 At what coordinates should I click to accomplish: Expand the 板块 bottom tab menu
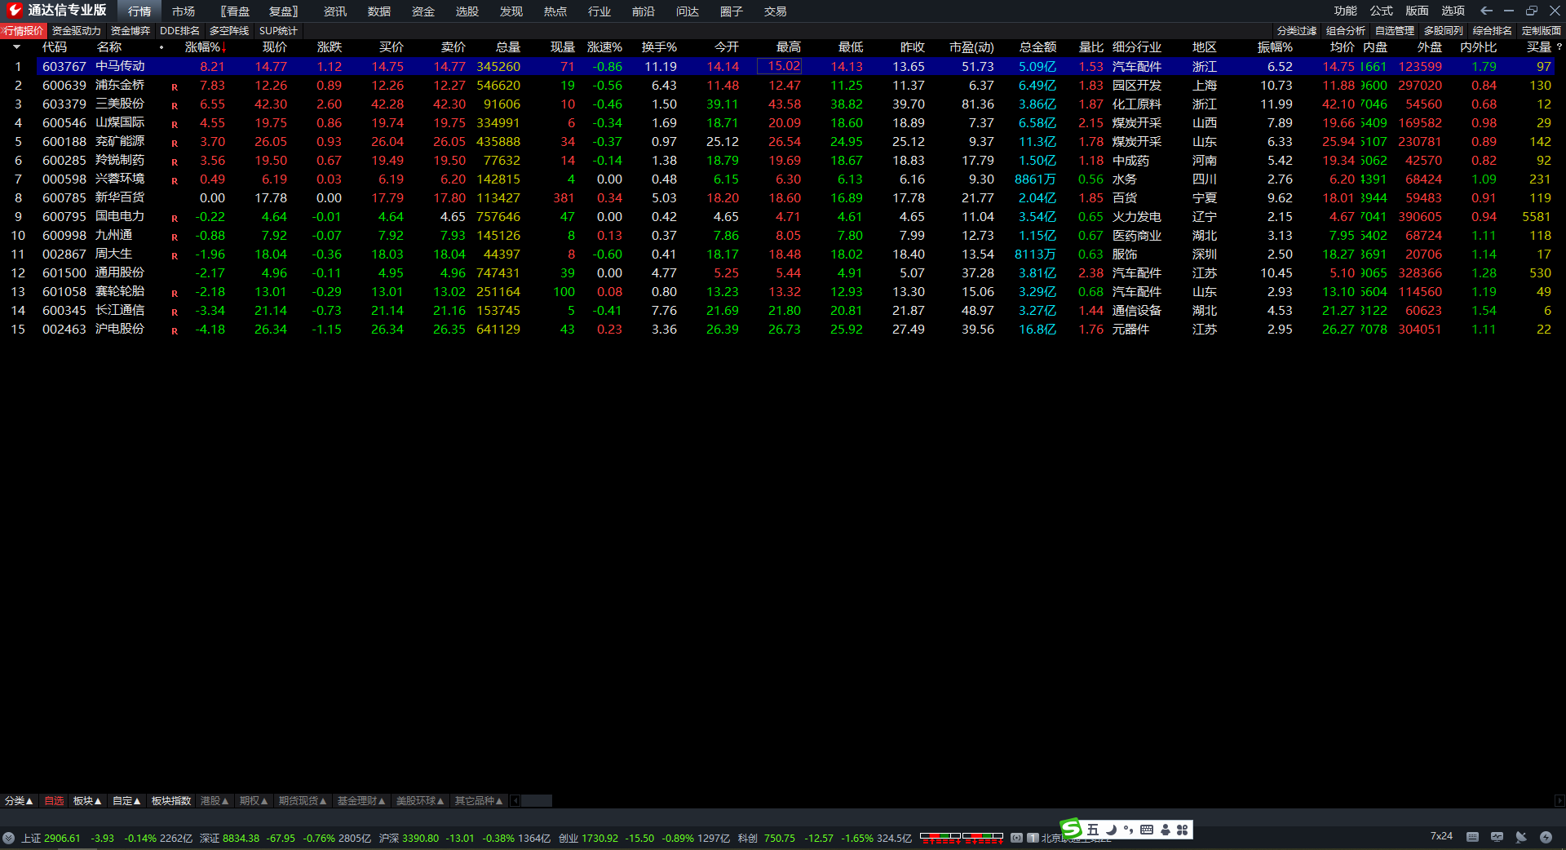[87, 801]
